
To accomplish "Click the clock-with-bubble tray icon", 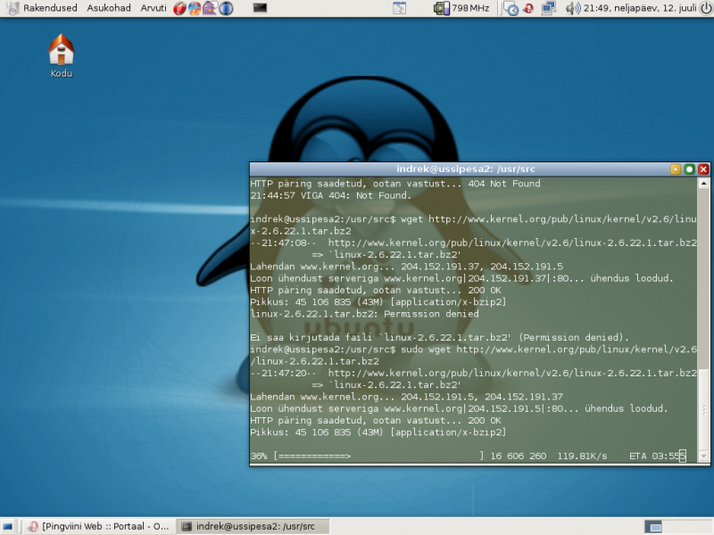I will click(511, 9).
